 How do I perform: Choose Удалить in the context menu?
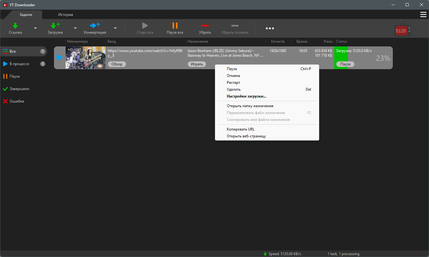(x=267, y=89)
